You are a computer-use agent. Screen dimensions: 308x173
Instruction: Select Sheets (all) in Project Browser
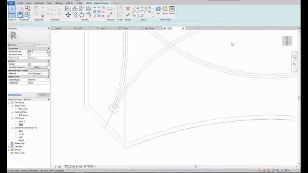coord(19,143)
